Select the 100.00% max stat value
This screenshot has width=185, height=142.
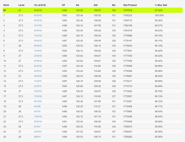[x=159, y=15]
